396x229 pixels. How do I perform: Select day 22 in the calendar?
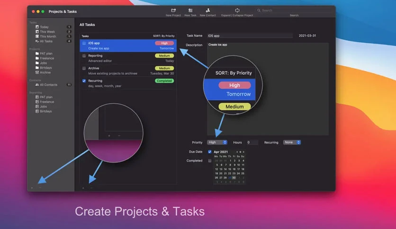coord(230,174)
